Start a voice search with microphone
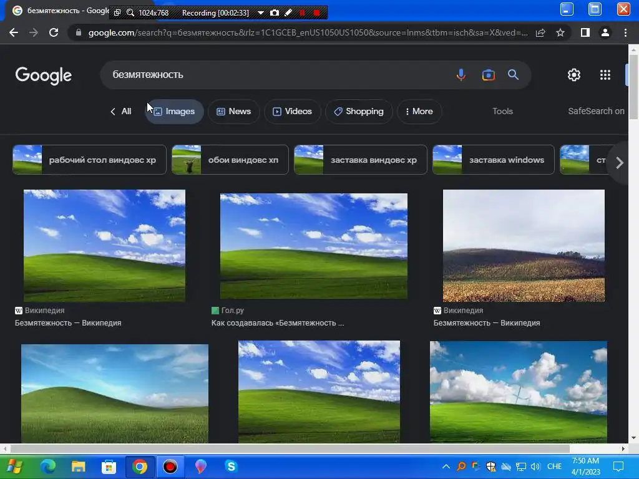 (461, 75)
